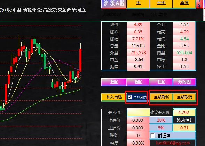This screenshot has width=205, height=146.
Task: Click the 涨跌 value 0.35
Action: coord(138,32)
